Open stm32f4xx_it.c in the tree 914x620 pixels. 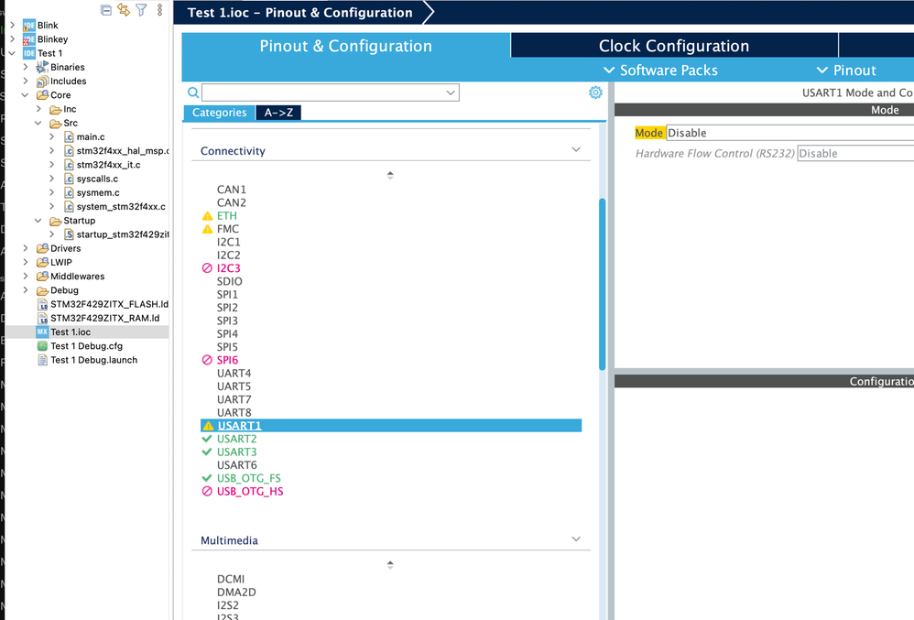point(108,165)
